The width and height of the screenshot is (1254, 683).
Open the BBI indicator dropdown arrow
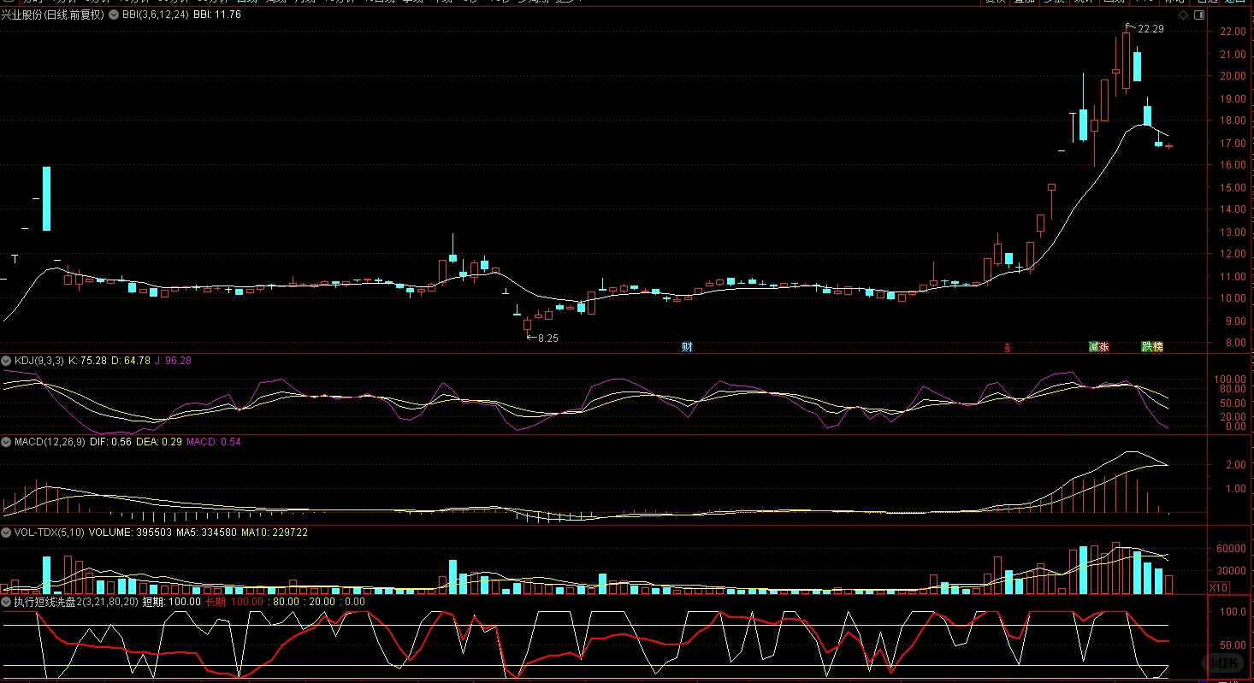pos(115,15)
